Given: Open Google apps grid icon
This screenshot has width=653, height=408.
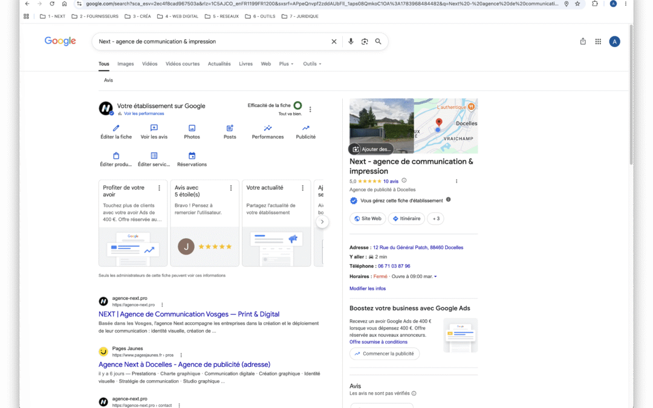Looking at the screenshot, I should tap(598, 42).
